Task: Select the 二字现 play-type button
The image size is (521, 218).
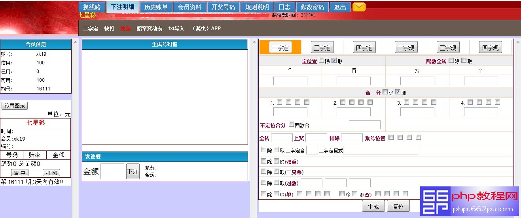Action: 406,47
